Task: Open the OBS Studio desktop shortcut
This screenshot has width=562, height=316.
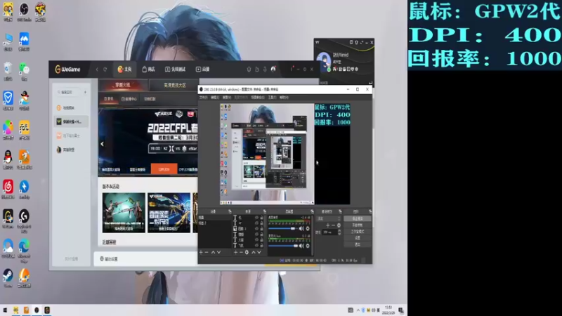Action: coord(24,11)
